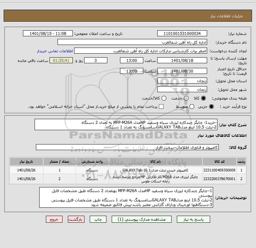Click quantity cell for the printer row
Image resolution: width=256 pixels, height=248 pixels.
(60, 179)
